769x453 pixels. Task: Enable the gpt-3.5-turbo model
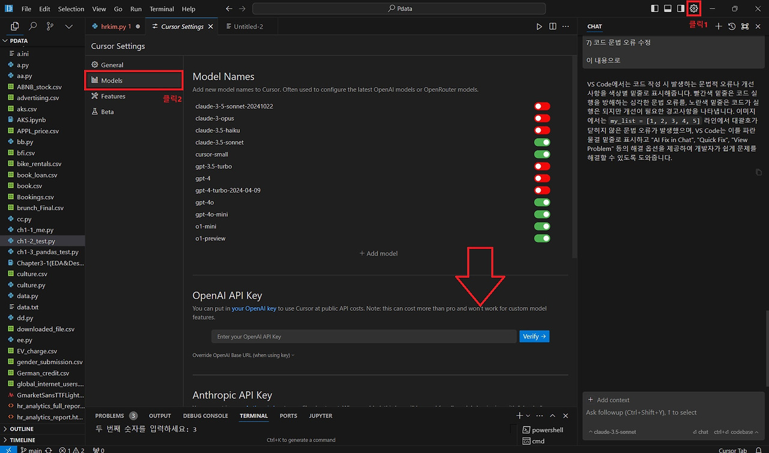pyautogui.click(x=542, y=166)
